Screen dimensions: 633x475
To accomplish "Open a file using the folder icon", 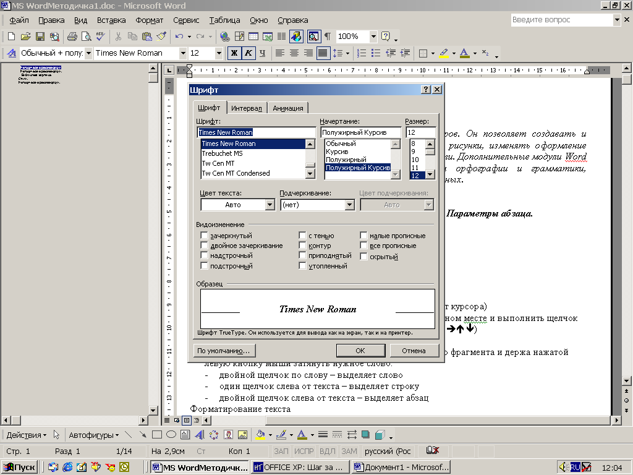I will (x=25, y=36).
